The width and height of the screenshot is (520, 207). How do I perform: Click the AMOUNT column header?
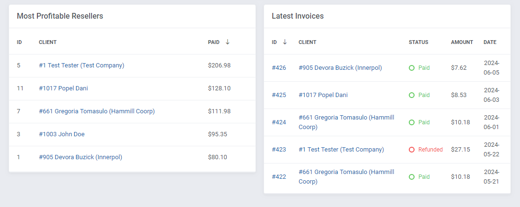point(462,42)
